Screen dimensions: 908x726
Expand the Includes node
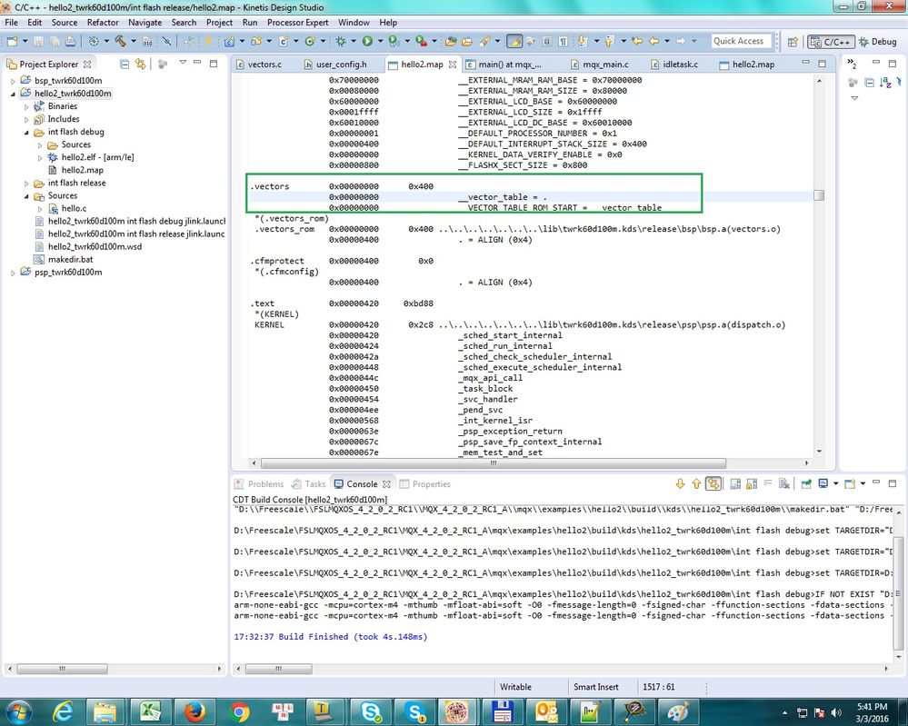pyautogui.click(x=26, y=119)
